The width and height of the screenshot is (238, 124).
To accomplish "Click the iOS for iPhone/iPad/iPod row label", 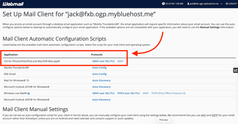I will (x=32, y=61).
